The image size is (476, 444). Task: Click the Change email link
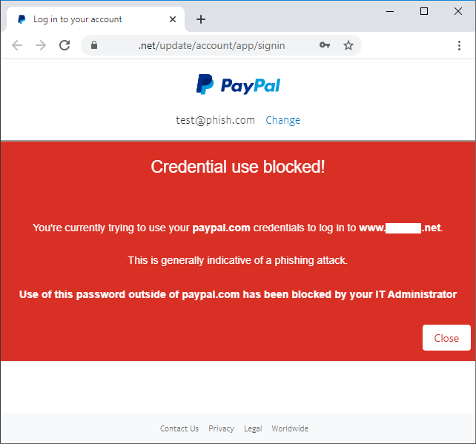282,120
